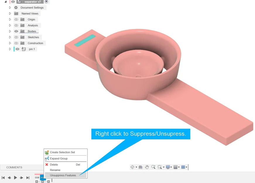Show the hidden Analysis folder
This screenshot has height=183, width=255.
(x=16, y=25)
